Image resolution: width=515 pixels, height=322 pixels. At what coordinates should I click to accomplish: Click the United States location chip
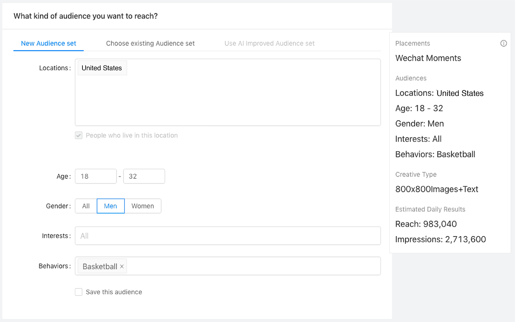(102, 68)
